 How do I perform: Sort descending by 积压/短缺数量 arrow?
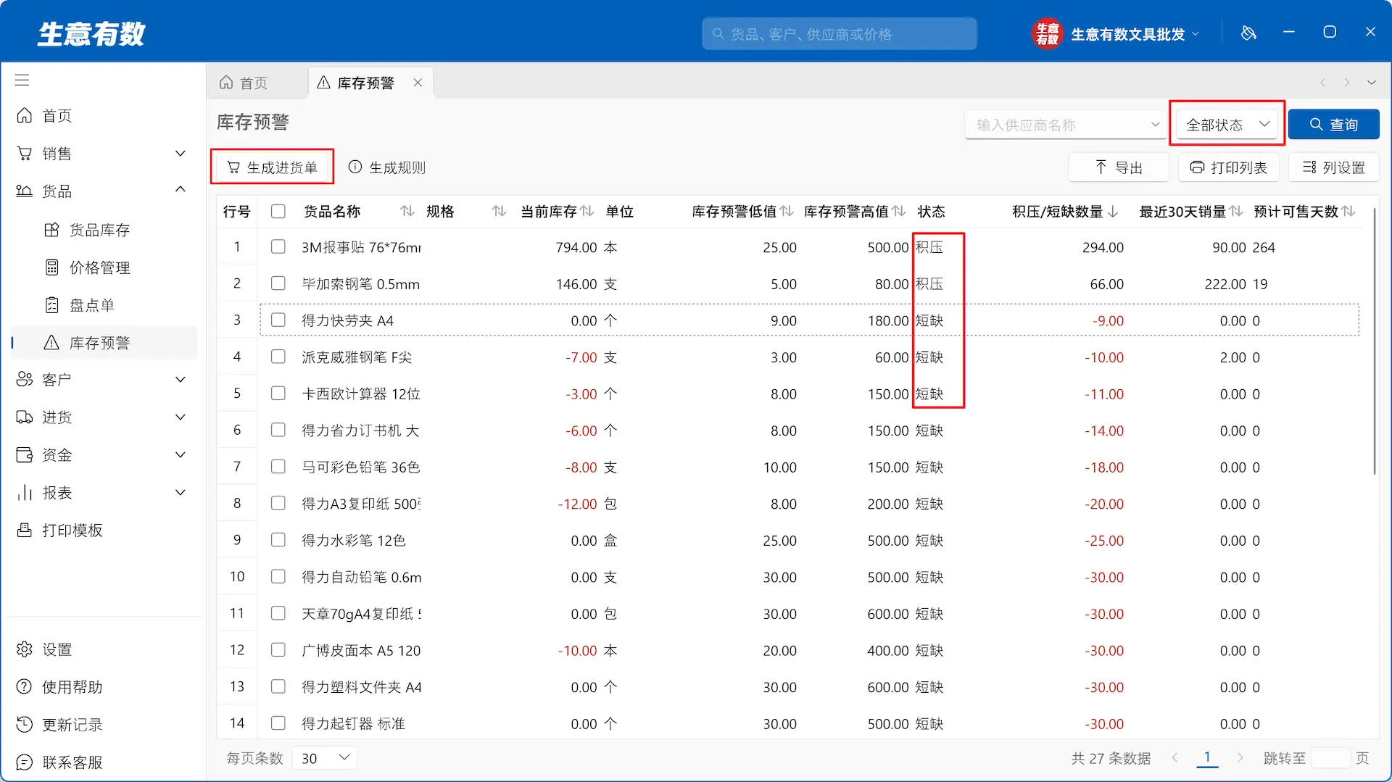pyautogui.click(x=1113, y=211)
